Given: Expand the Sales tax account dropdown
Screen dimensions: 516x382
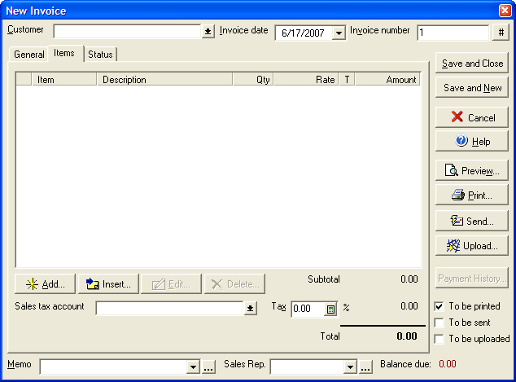Looking at the screenshot, I should (x=251, y=309).
